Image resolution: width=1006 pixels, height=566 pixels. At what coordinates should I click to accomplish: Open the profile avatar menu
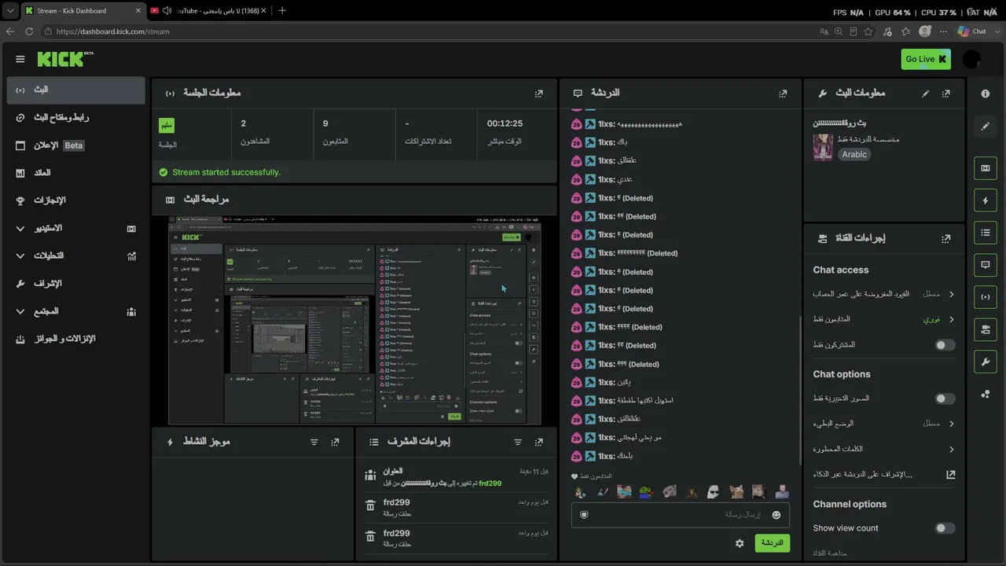971,59
